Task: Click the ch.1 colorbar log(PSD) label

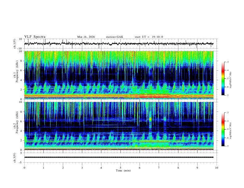Action: [230, 80]
